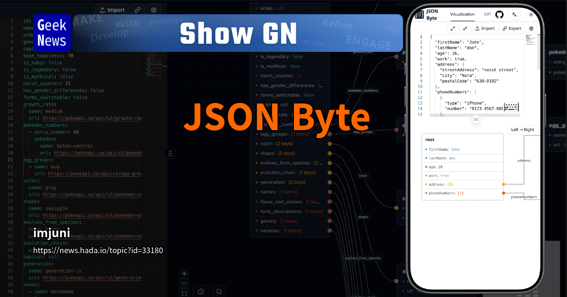Expand varieties: [1 items] node row
Image resolution: width=567 pixels, height=297 pixels.
(x=289, y=231)
